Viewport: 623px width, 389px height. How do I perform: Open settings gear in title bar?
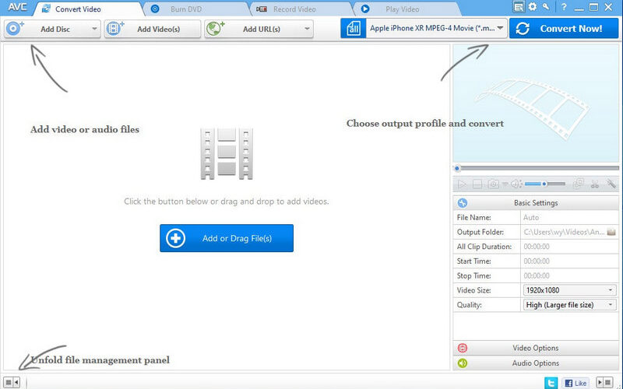(533, 7)
